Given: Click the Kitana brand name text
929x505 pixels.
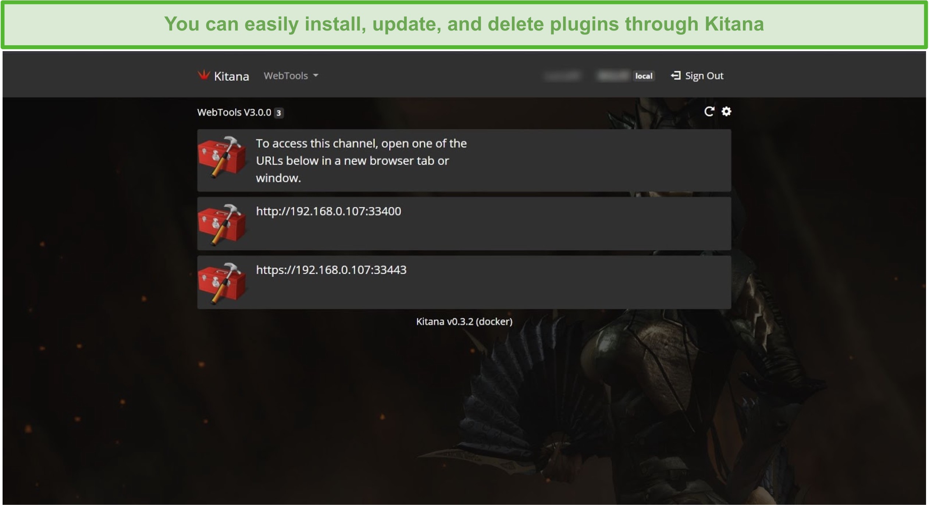Looking at the screenshot, I should (231, 77).
